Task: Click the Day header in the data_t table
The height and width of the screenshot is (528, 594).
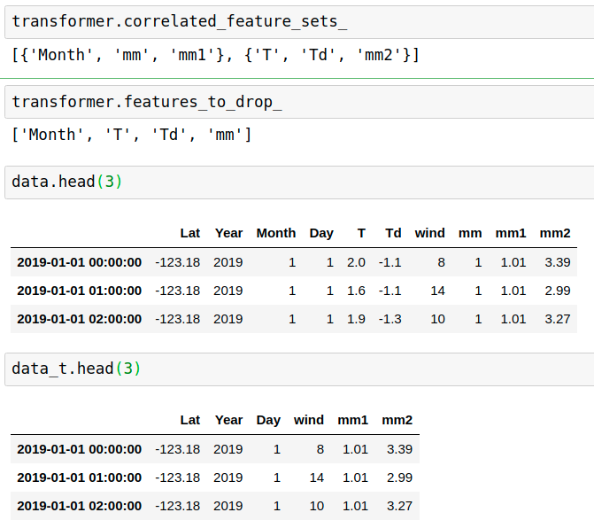Action: coord(268,420)
